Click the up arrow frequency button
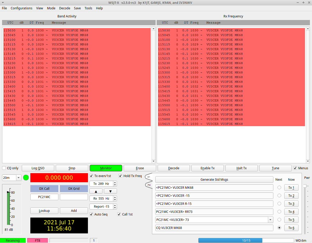 [x=96, y=191]
